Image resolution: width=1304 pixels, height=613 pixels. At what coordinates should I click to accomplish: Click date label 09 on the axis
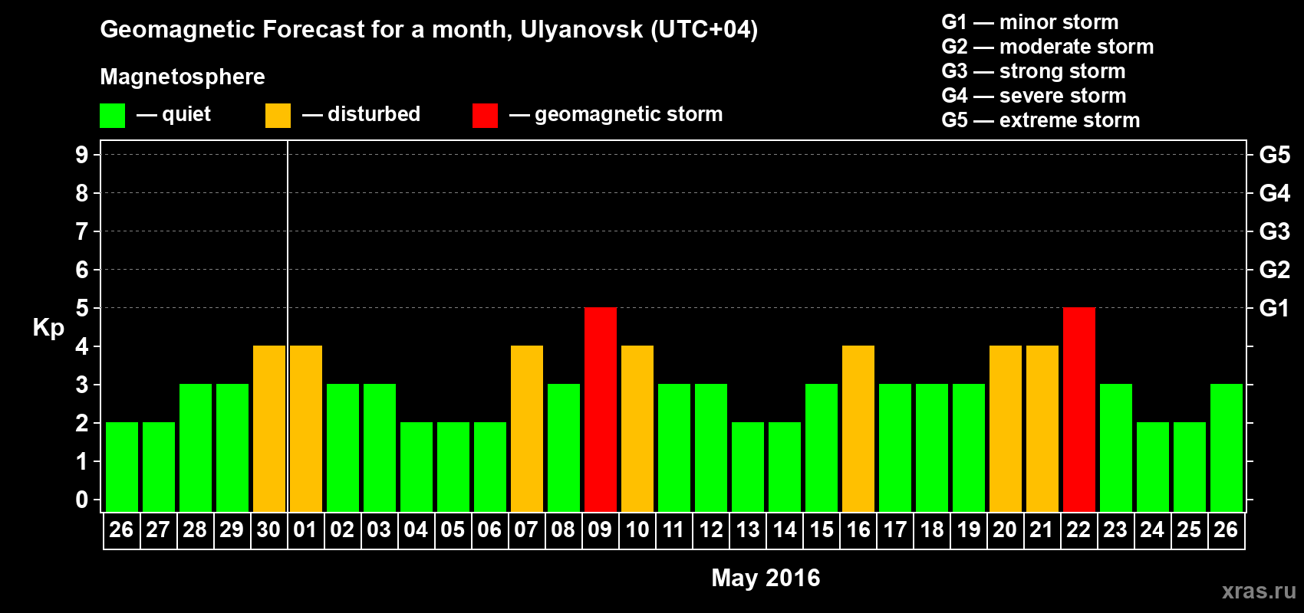[x=600, y=529]
